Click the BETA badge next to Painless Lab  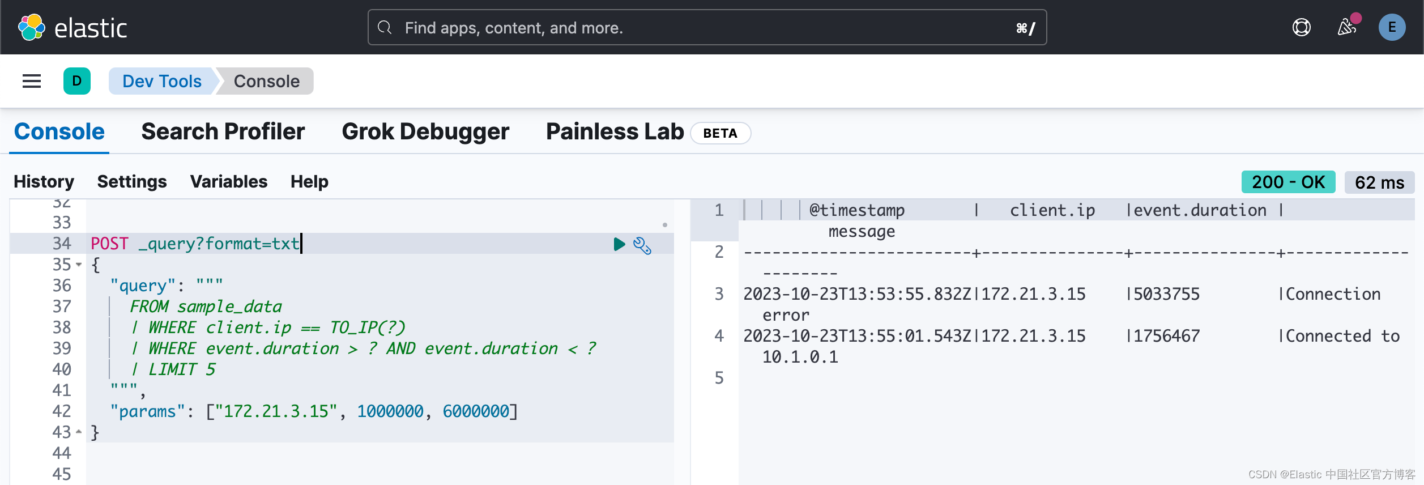(x=720, y=133)
